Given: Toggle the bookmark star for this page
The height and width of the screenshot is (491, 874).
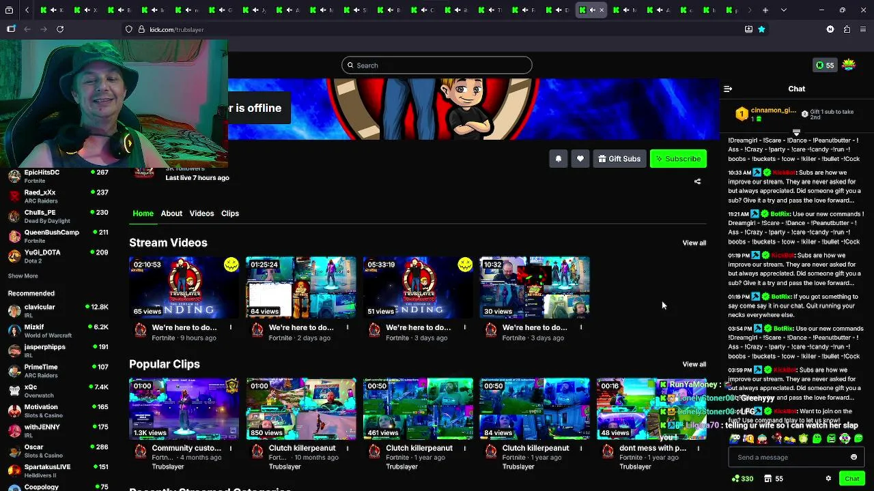Looking at the screenshot, I should (x=761, y=29).
